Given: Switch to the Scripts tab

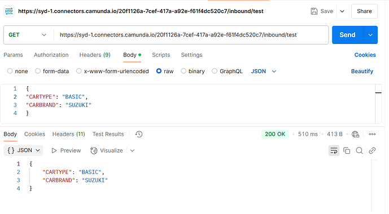Looking at the screenshot, I should point(161,55).
